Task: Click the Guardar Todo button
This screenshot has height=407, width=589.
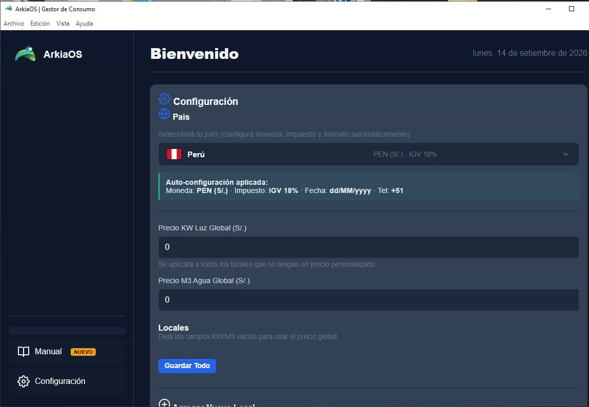Action: click(187, 366)
